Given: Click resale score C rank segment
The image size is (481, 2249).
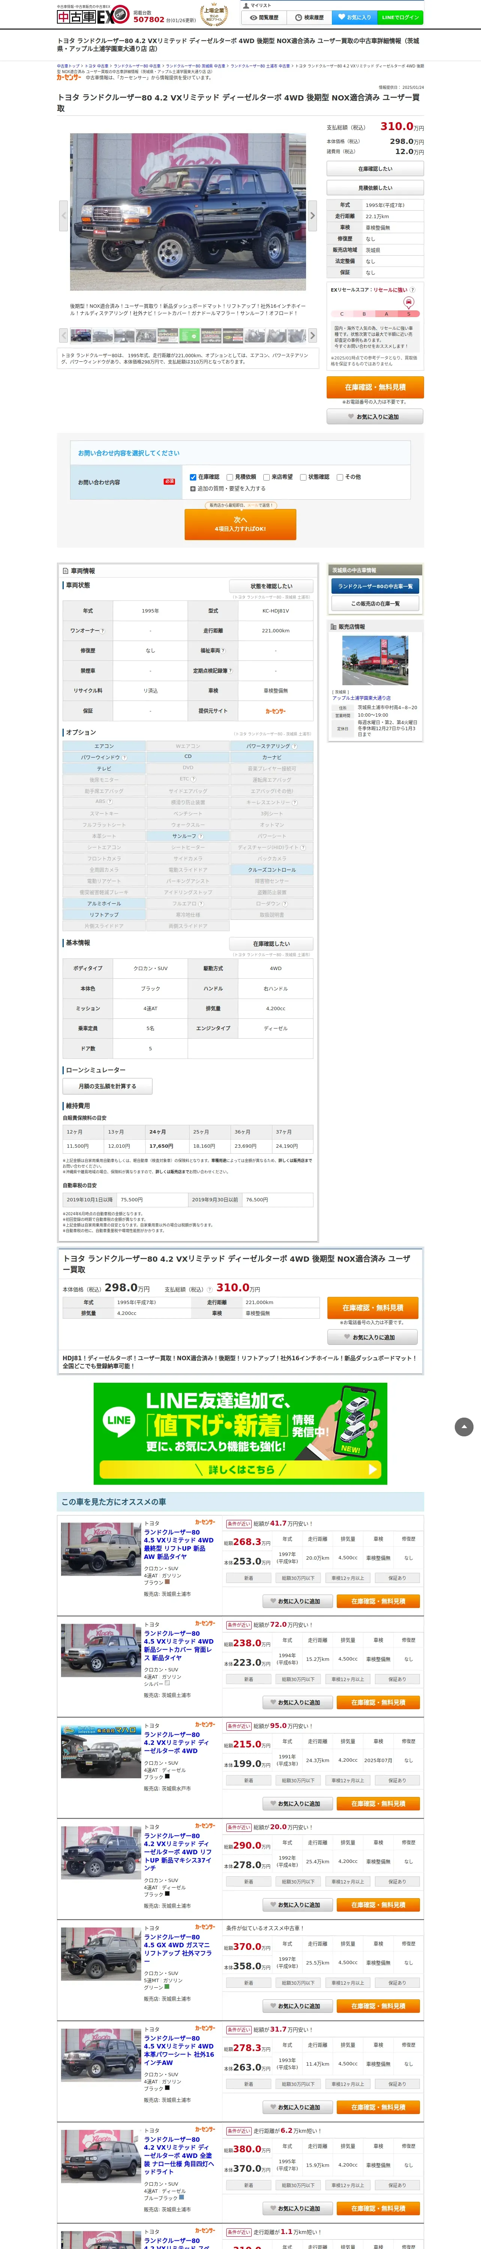Looking at the screenshot, I should coord(342,313).
